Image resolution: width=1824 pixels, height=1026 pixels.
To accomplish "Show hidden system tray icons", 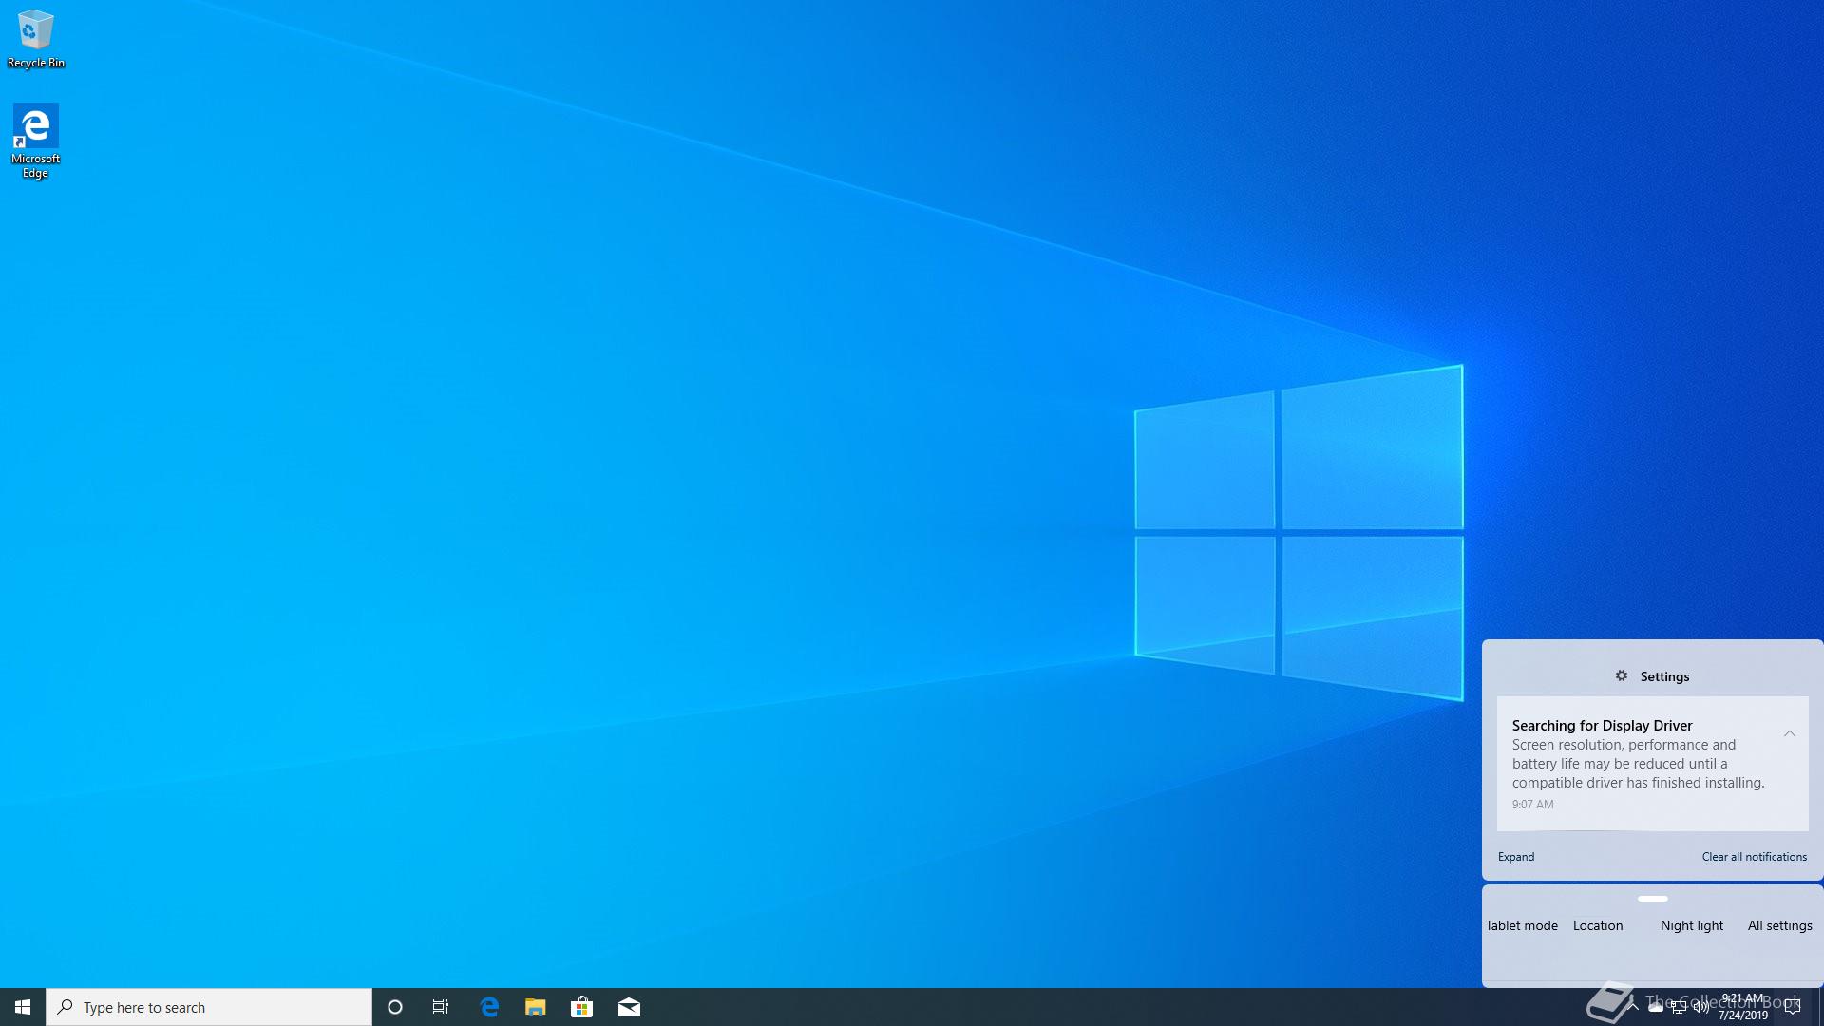I will tap(1633, 1007).
